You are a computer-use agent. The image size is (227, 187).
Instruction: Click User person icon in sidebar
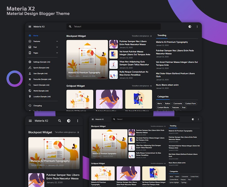[30, 73]
